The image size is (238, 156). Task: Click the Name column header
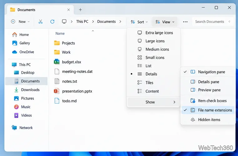[x=60, y=33]
